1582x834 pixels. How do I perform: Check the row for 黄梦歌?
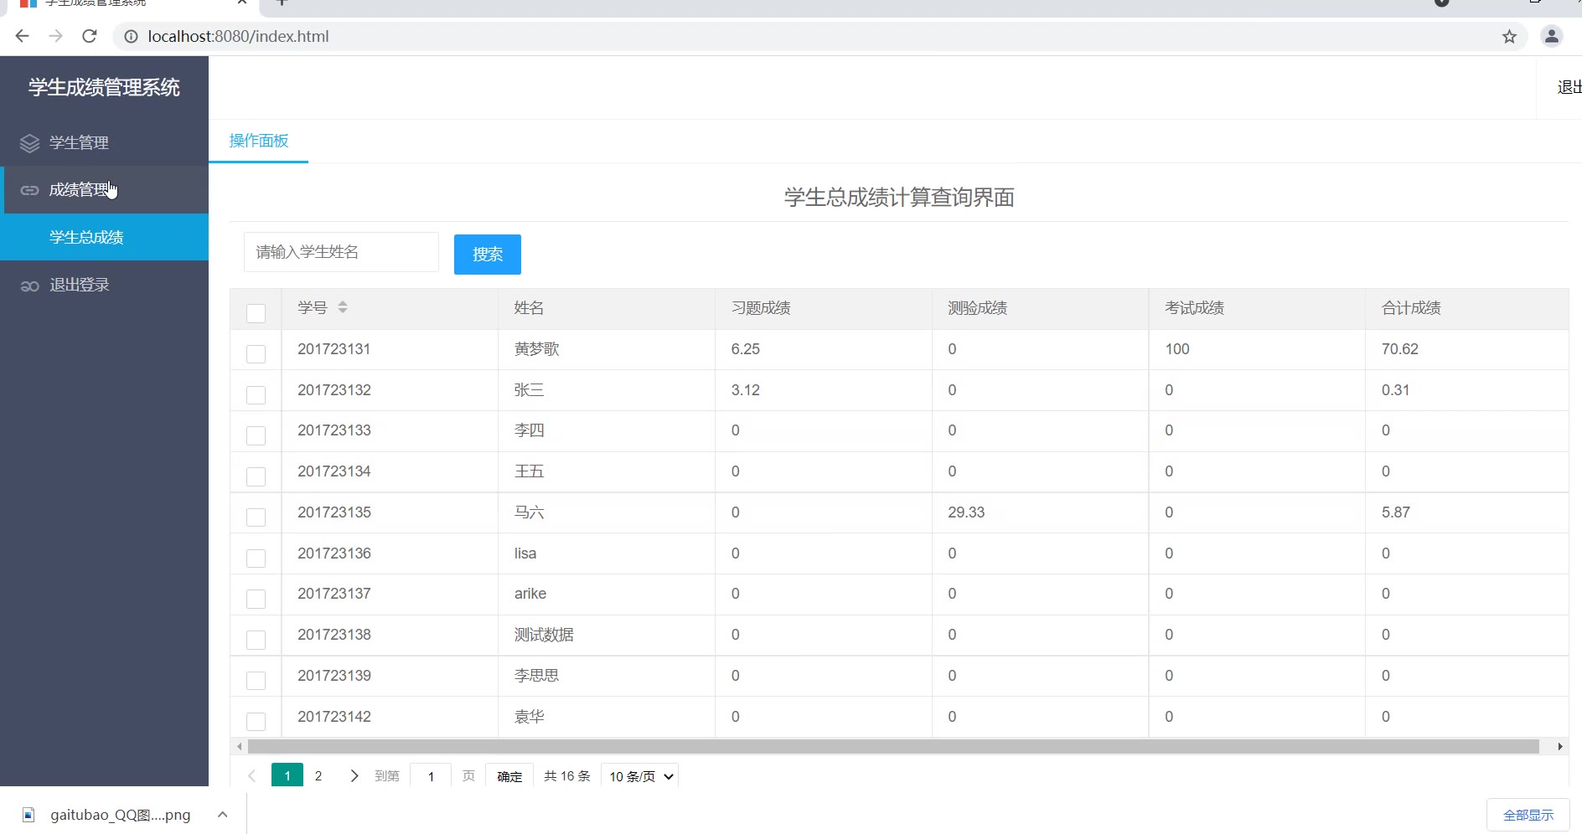pyautogui.click(x=256, y=354)
